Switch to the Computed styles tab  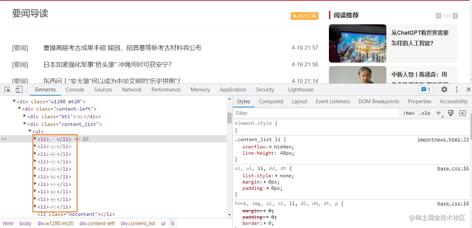coord(271,101)
